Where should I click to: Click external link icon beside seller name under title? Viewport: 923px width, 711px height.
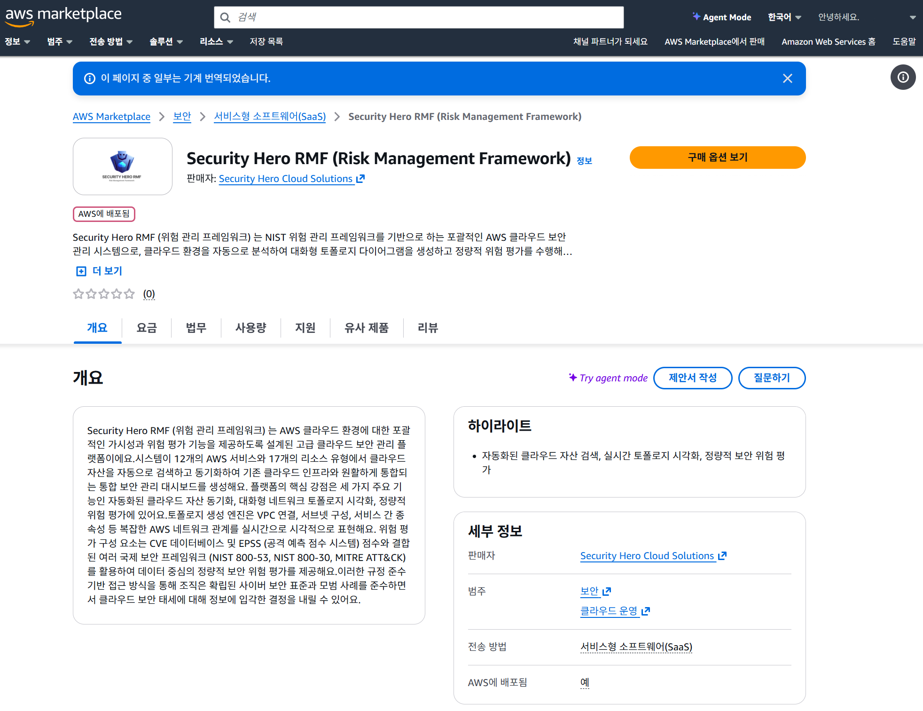(x=360, y=179)
